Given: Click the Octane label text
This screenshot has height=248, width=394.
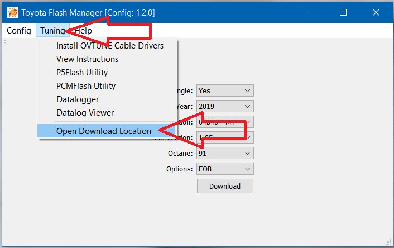Looking at the screenshot, I should [x=180, y=153].
